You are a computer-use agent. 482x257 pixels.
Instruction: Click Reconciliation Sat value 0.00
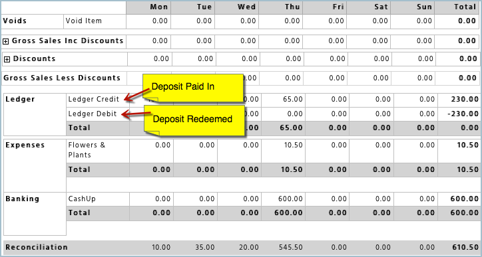pos(383,247)
